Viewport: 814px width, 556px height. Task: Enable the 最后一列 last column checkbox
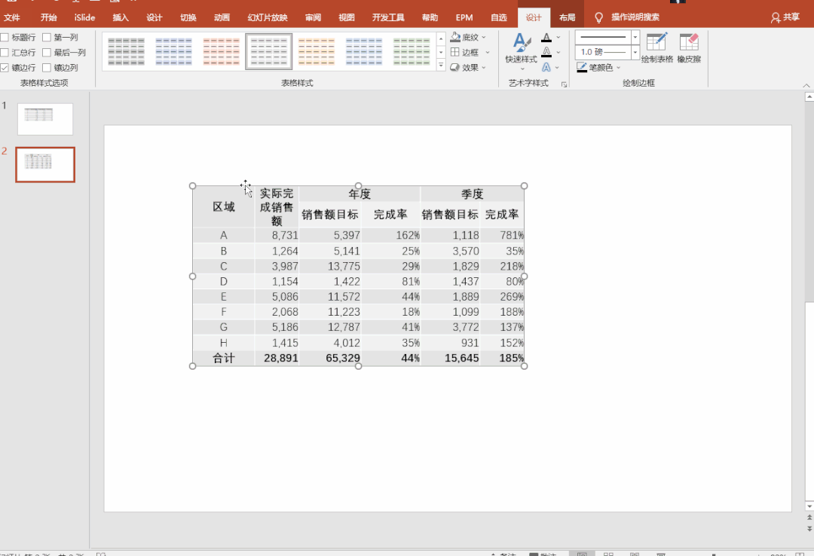[x=47, y=53]
